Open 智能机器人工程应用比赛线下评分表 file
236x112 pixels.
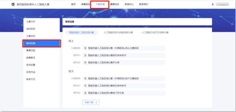click(124, 93)
